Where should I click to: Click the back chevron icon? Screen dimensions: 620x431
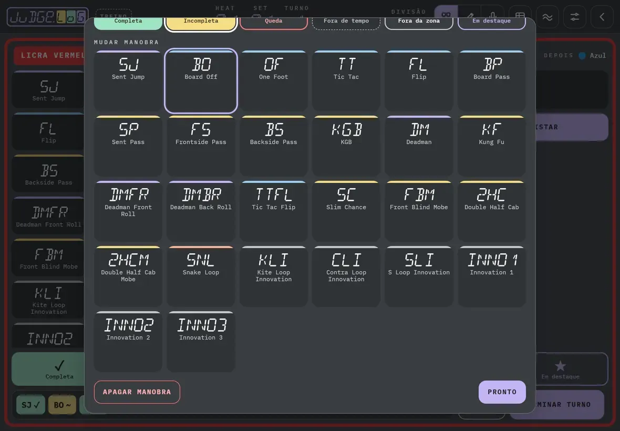coord(602,17)
